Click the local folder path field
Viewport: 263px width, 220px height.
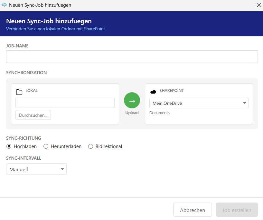(x=65, y=103)
